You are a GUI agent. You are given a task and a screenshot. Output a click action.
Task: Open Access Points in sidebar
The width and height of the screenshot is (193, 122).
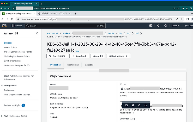tap(10, 47)
